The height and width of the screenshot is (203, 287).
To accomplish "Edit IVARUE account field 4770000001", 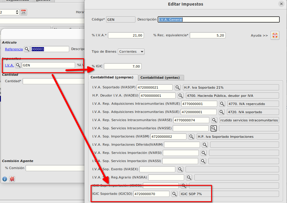I will click(x=199, y=104).
